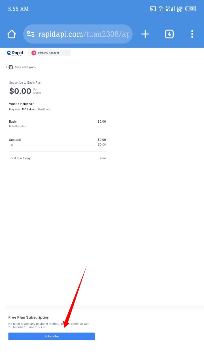Viewport: 204px width, 359px height.
Task: Click the Free Plan Subscription heading
Action: (29, 317)
